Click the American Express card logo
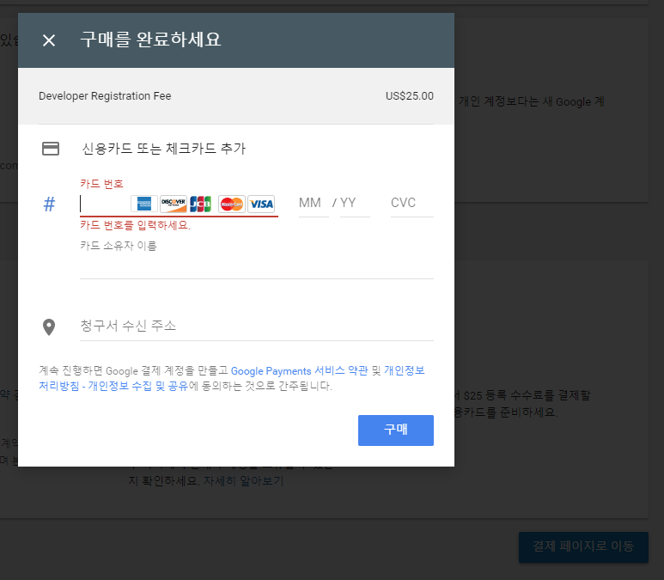This screenshot has height=580, width=664. click(144, 205)
